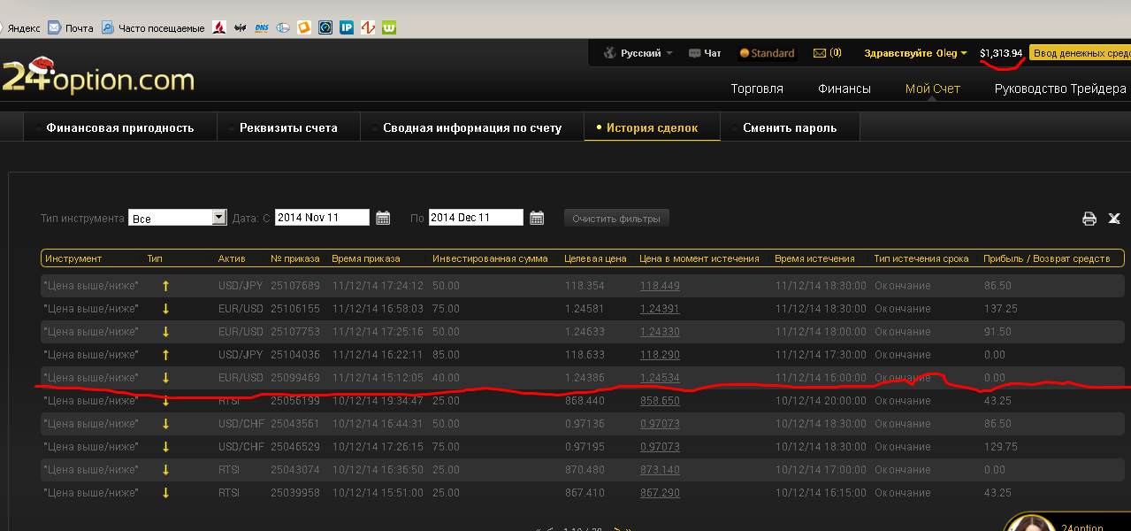1131x531 pixels.
Task: Open the Реквизиты счета tab
Action: 288,127
